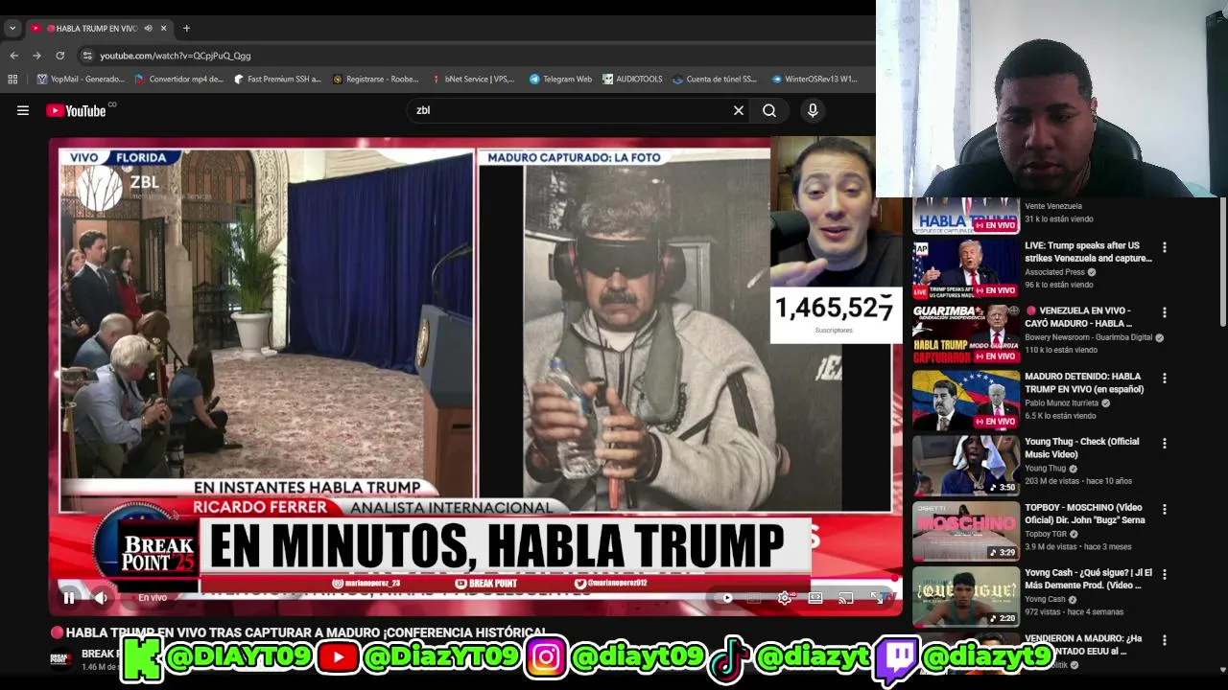Screen dimensions: 1228x690
Task: Reload the current page
Action: click(x=59, y=56)
